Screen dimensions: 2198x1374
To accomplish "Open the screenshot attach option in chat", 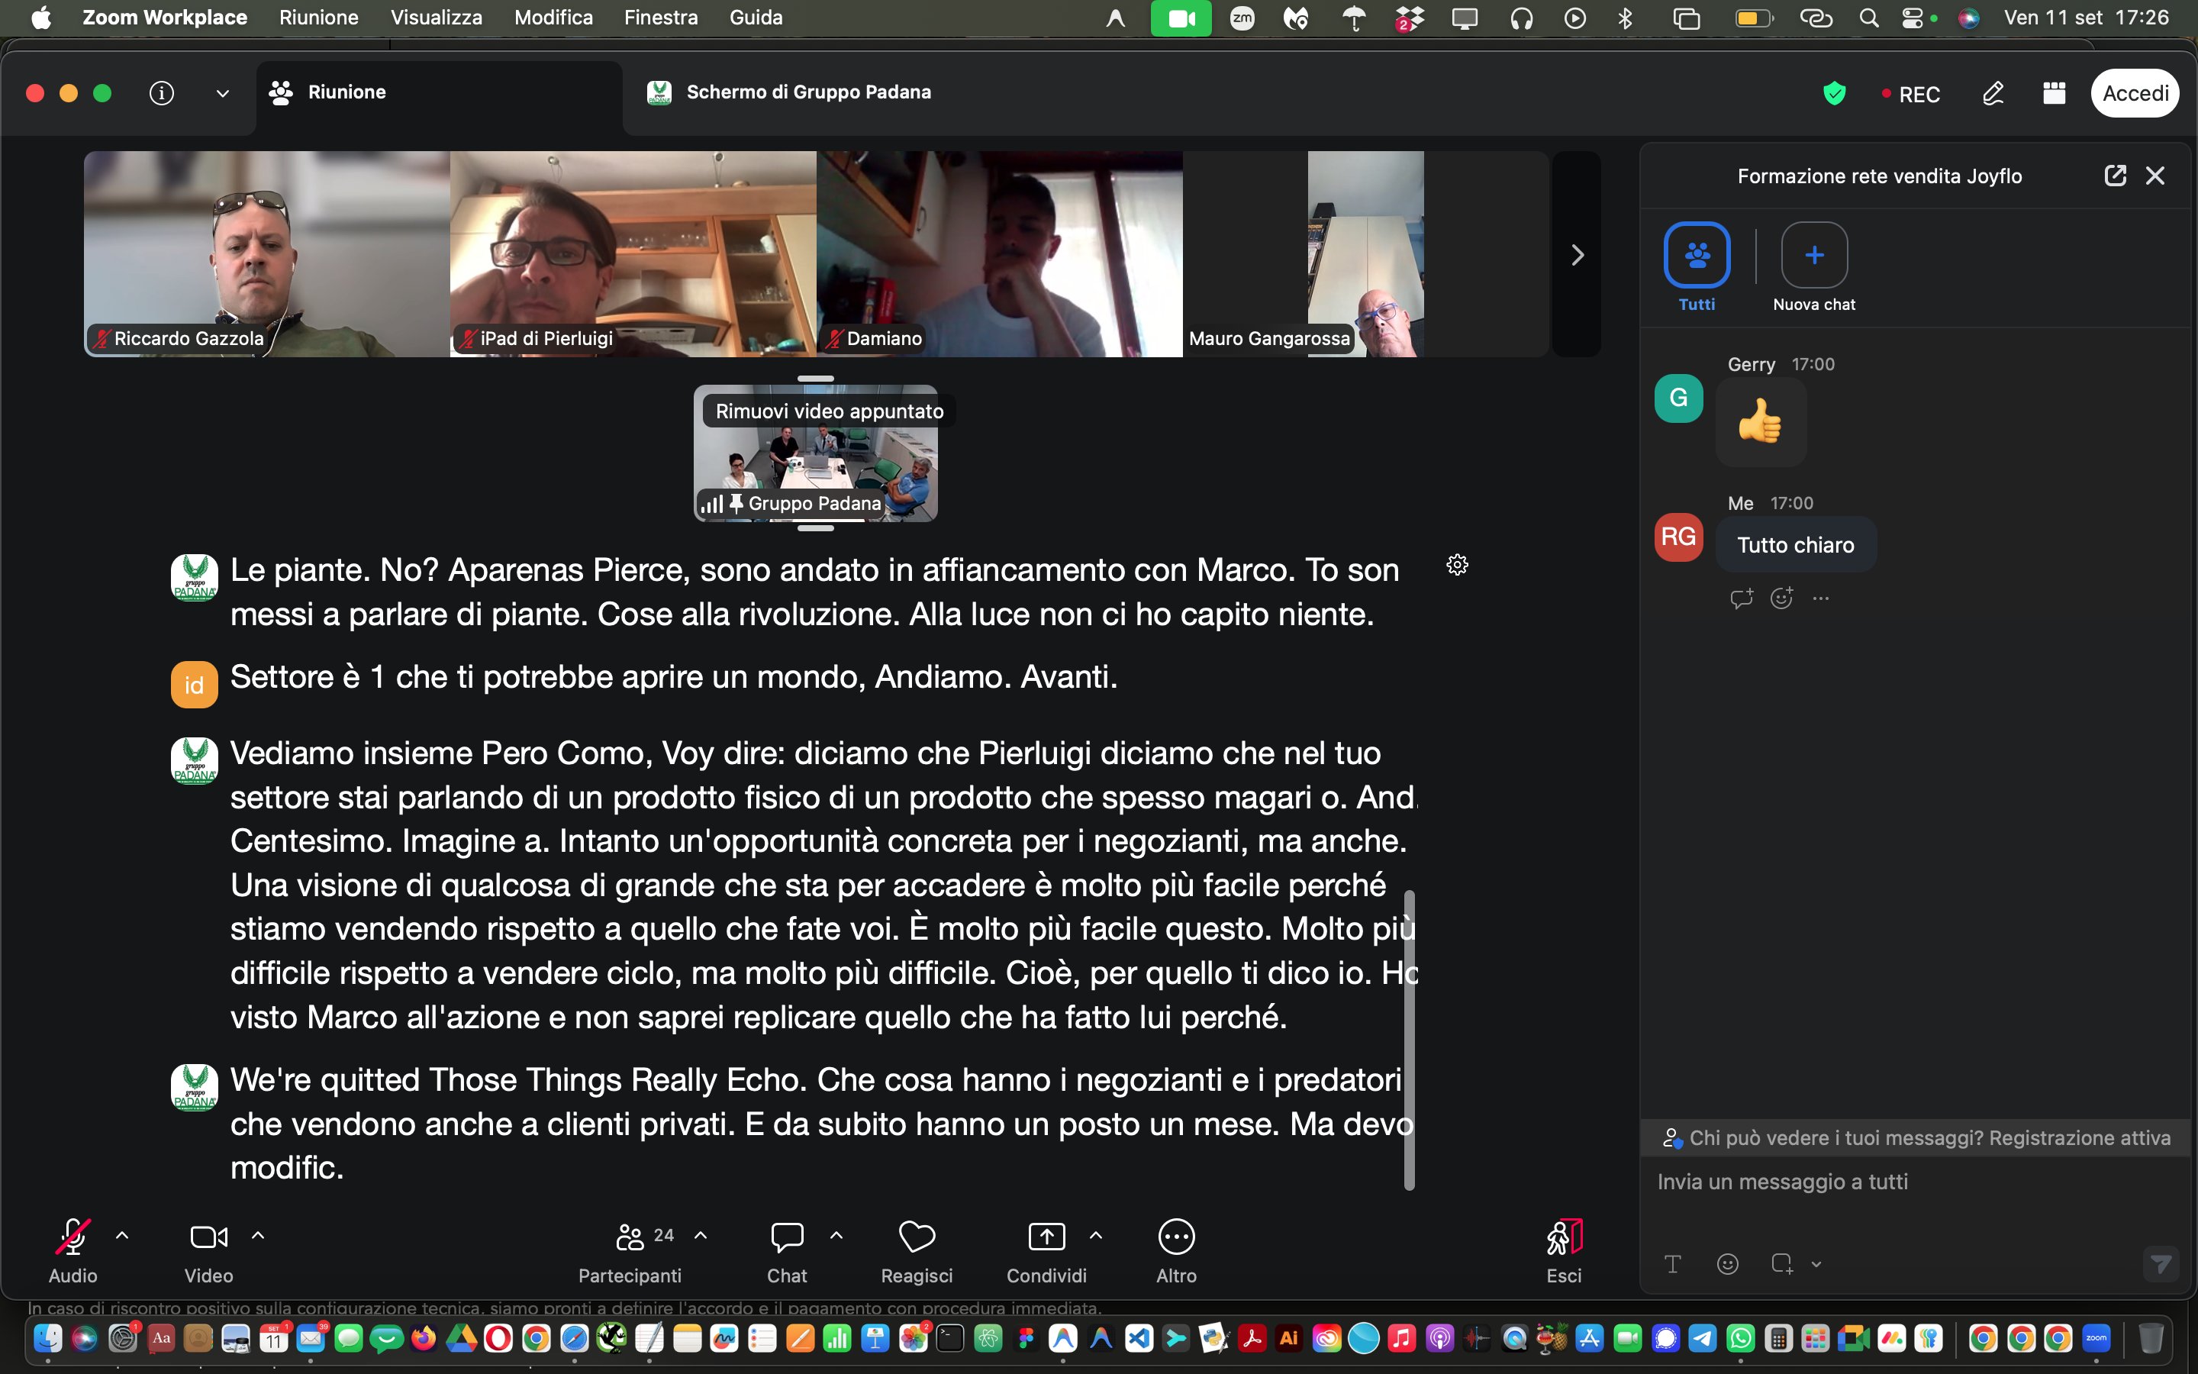I will [x=1781, y=1263].
